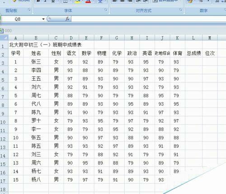Click the name cell 代八

[36, 104]
